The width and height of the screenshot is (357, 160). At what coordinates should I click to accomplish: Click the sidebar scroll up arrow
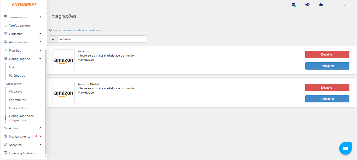[46, 13]
